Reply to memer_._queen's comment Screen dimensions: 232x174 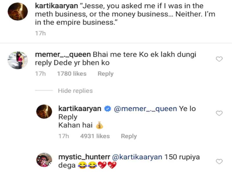point(105,74)
